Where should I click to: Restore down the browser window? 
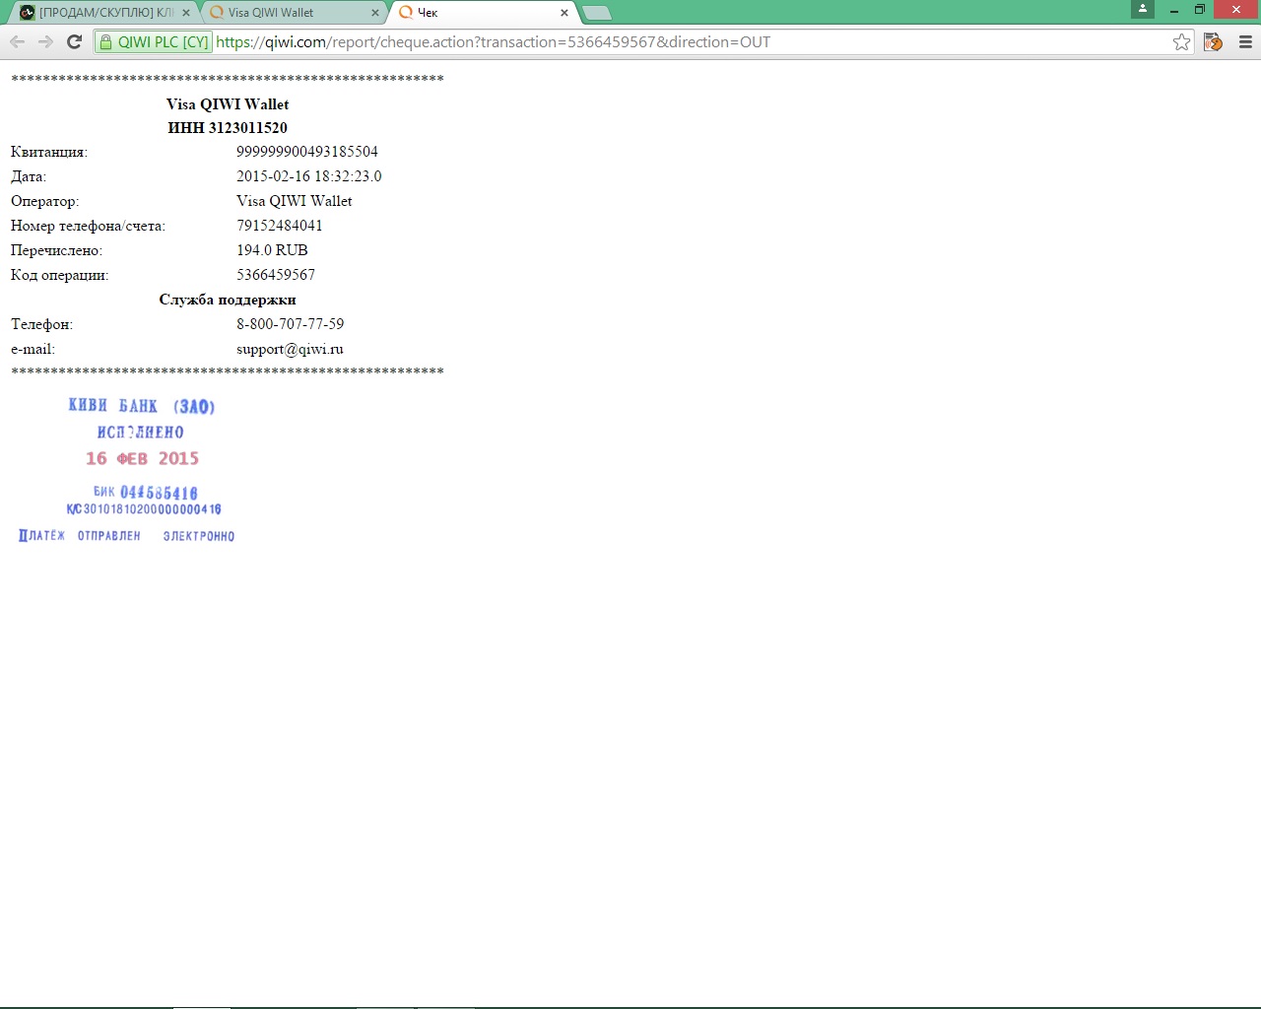point(1199,9)
